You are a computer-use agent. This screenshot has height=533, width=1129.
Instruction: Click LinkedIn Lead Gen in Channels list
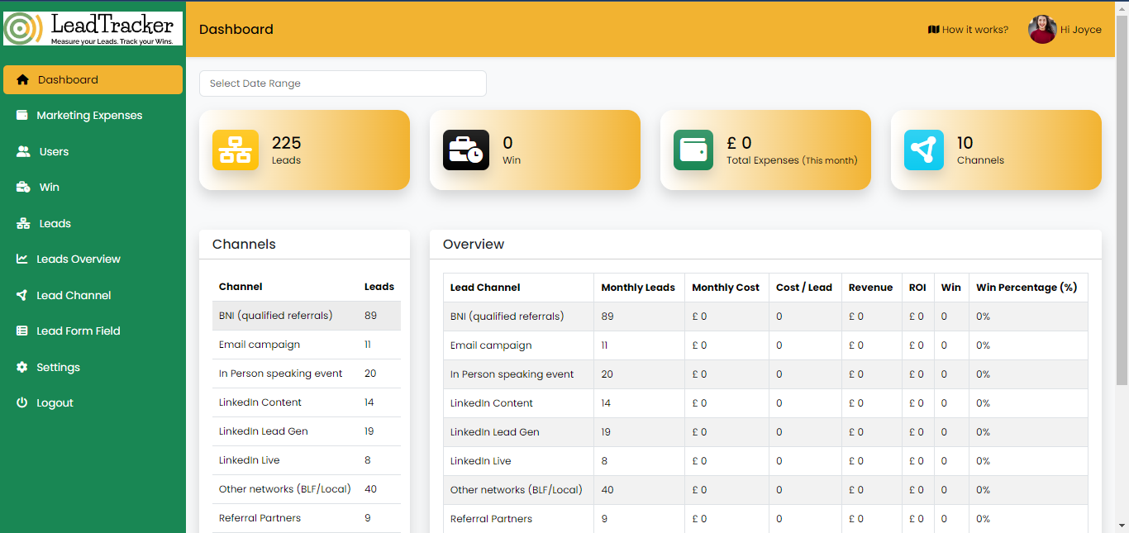coord(264,431)
